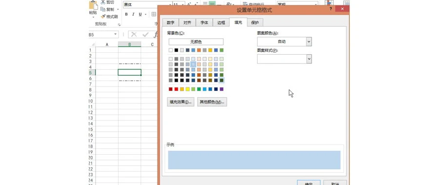The image size is (439, 185).
Task: Click the Cut (剪切) scissors icon
Action: coord(103,2)
